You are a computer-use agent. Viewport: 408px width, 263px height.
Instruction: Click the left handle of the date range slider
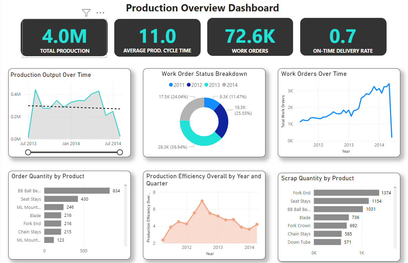point(28,152)
